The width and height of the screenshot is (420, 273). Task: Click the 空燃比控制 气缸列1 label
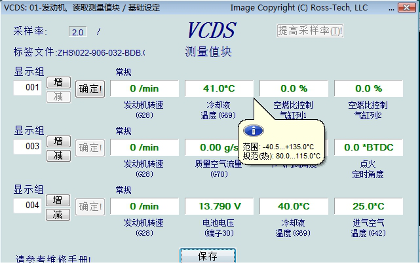pyautogui.click(x=293, y=110)
